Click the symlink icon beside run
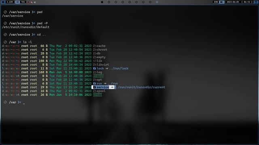Screen dimensions: 259x145 click(x=94, y=83)
